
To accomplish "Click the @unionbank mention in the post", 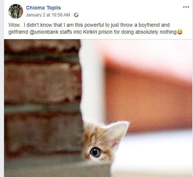I will [x=44, y=32].
